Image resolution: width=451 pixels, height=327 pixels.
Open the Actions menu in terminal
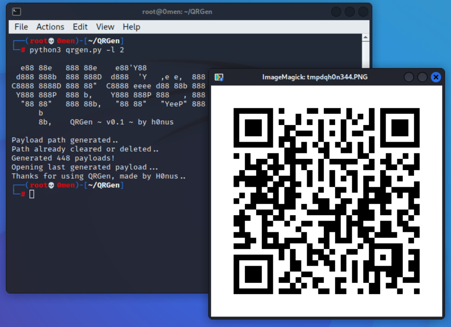coord(51,27)
